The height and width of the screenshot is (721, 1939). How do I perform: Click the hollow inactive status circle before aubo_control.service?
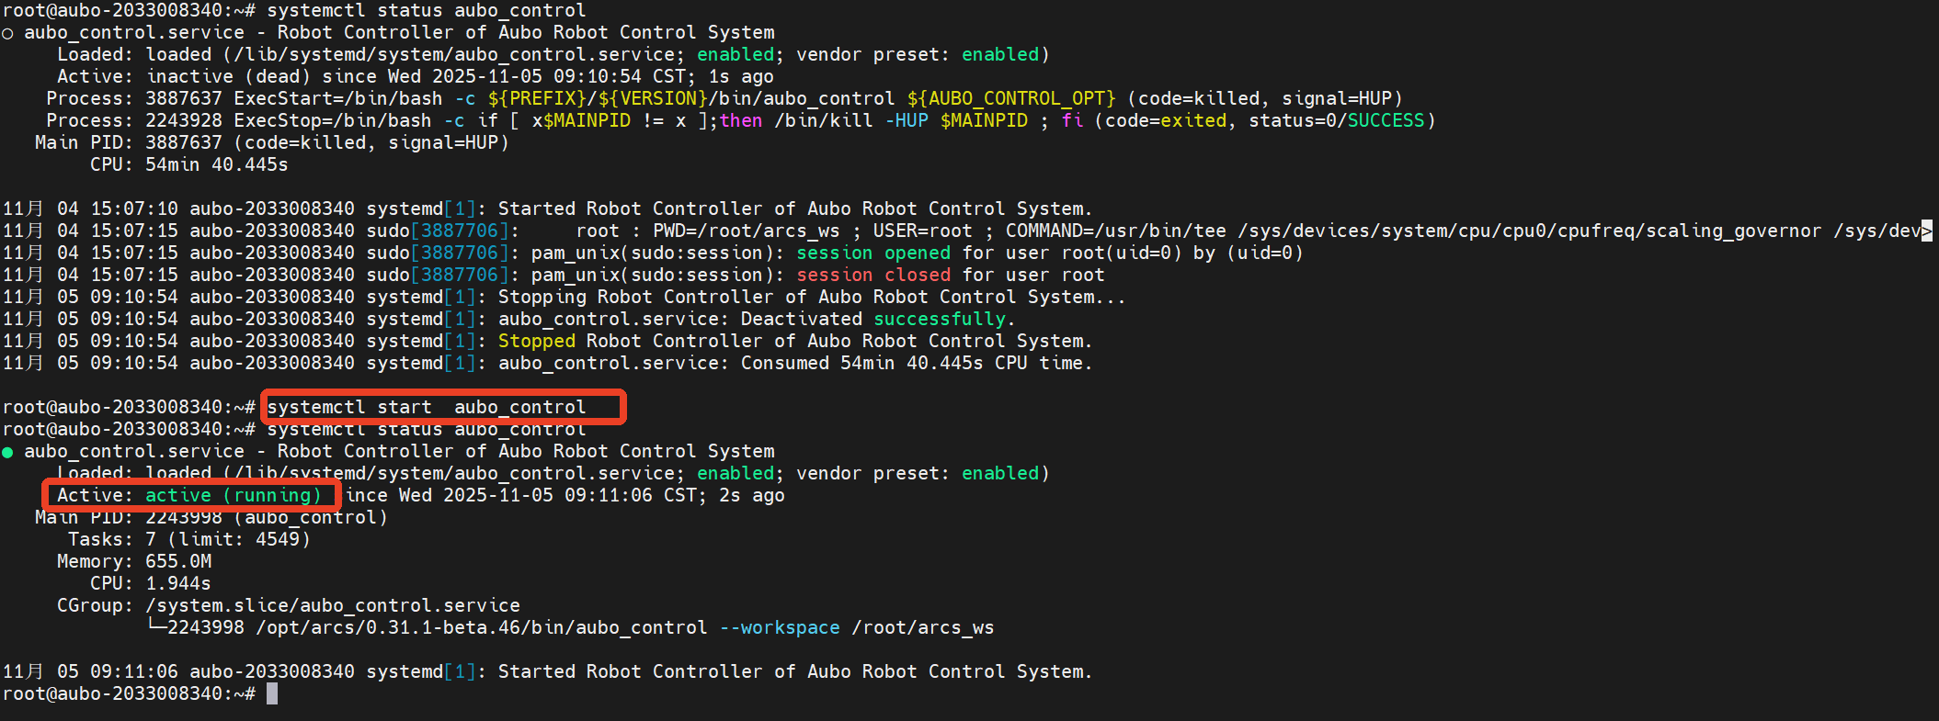click(7, 34)
